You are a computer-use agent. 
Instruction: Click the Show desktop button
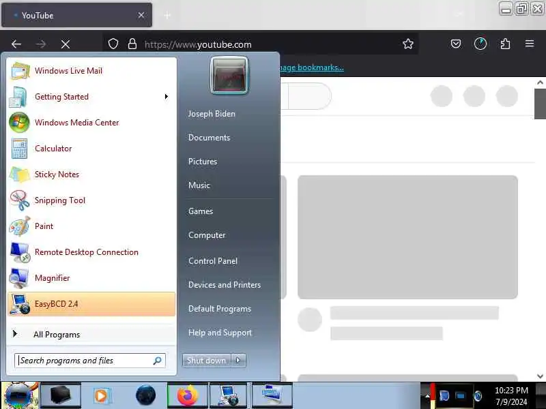[x=541, y=395]
